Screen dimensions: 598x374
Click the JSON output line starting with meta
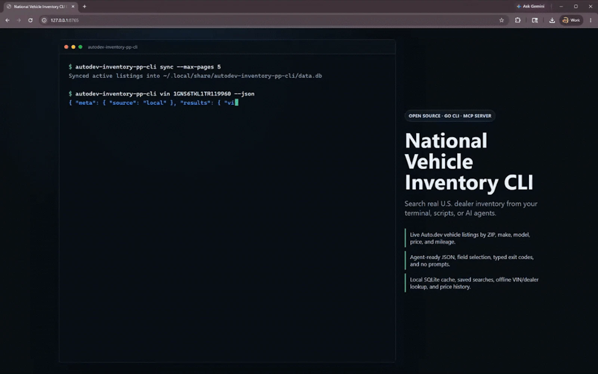tap(153, 103)
